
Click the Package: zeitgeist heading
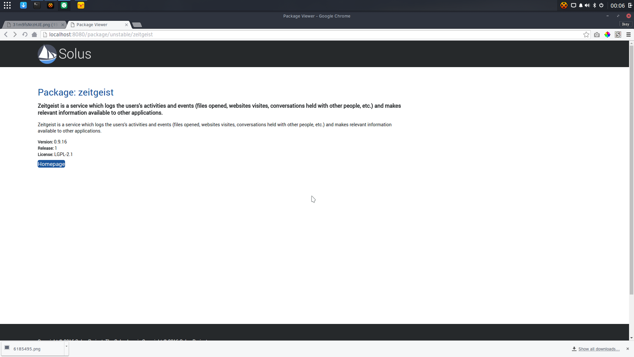(76, 92)
